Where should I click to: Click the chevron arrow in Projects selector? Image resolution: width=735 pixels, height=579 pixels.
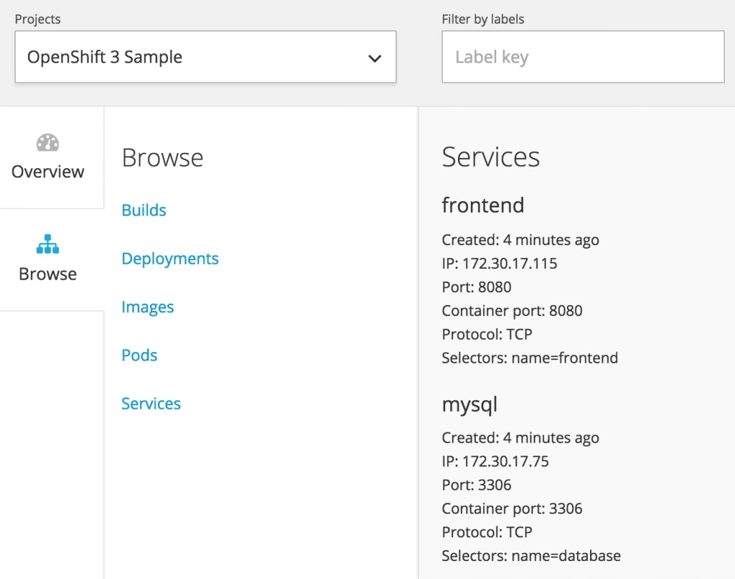pyautogui.click(x=375, y=59)
